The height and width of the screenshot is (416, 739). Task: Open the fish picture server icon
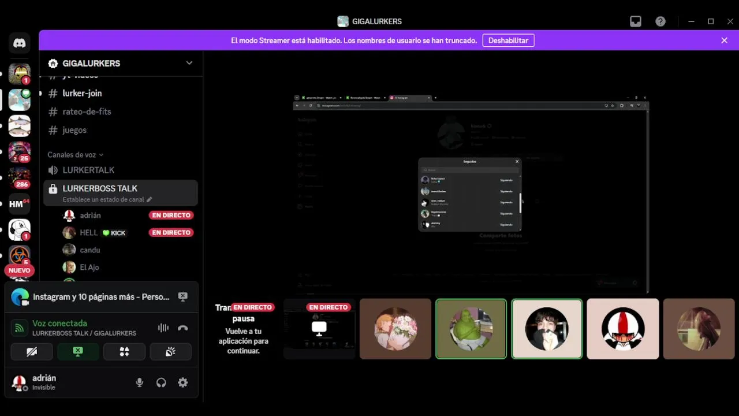point(20,126)
